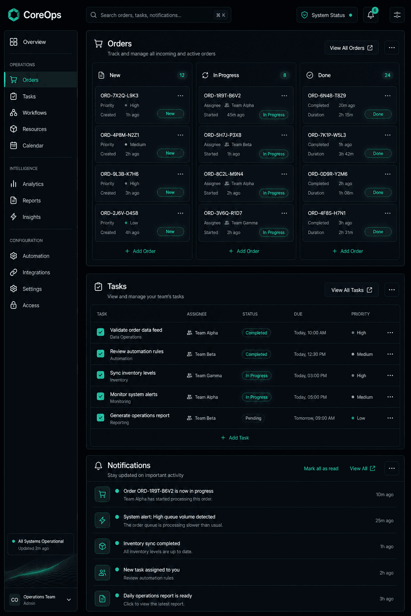
Task: Open the notifications bell in the header
Action: click(x=370, y=15)
